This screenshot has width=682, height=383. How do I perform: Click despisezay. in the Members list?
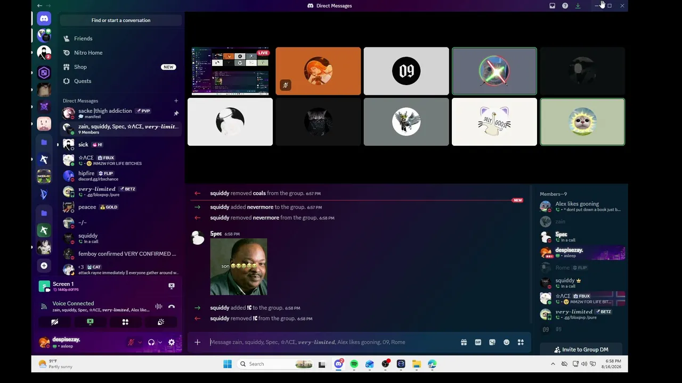pyautogui.click(x=582, y=253)
